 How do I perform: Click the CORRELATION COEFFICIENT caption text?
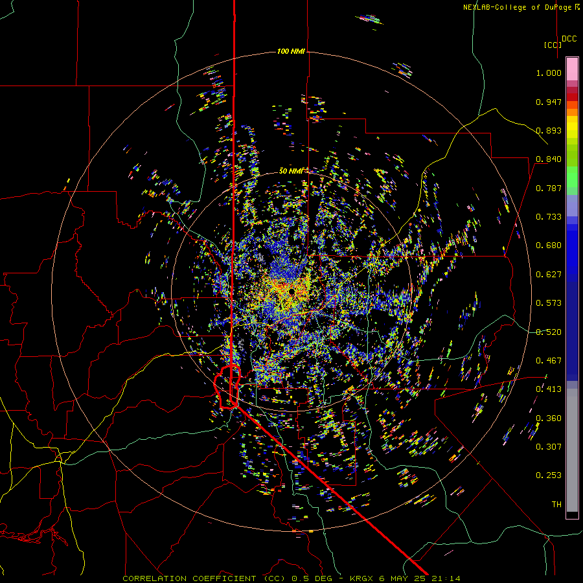tap(190, 578)
